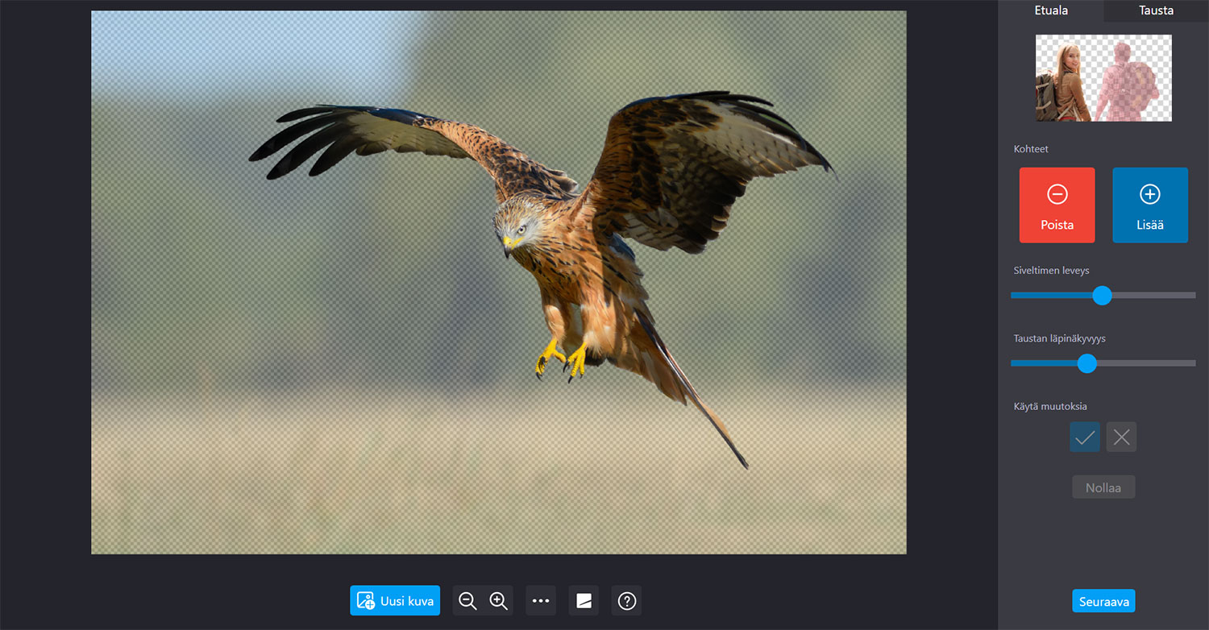Switch to the Etuala tab
The width and height of the screenshot is (1209, 630).
coord(1051,10)
